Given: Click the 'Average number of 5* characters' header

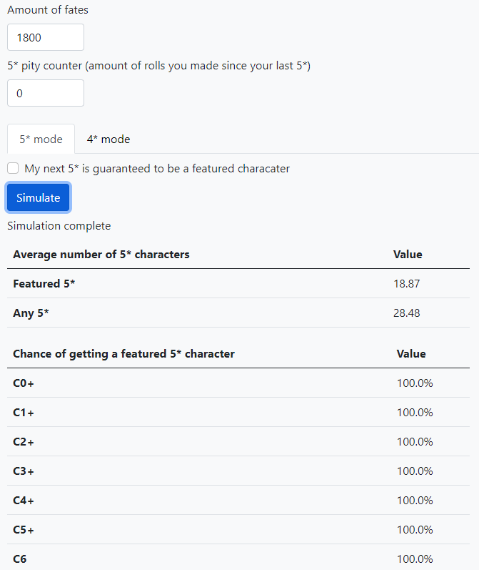Looking at the screenshot, I should click(101, 255).
